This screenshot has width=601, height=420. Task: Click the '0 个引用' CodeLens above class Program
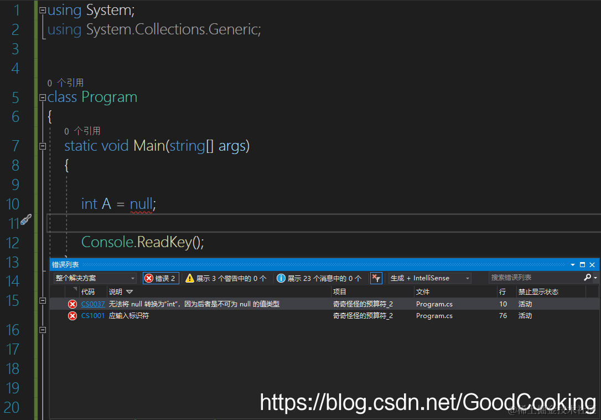click(x=65, y=83)
